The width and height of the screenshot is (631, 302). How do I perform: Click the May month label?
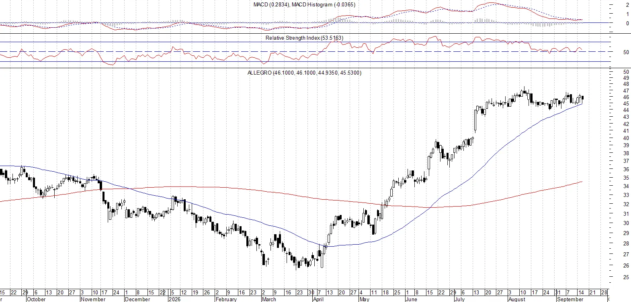click(x=364, y=299)
